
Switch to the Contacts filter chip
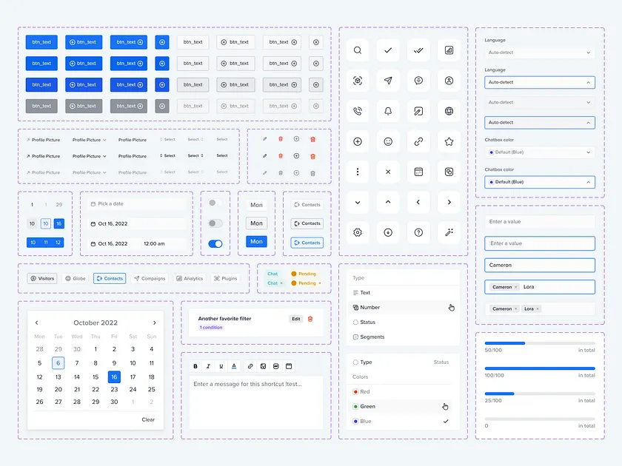pos(110,278)
